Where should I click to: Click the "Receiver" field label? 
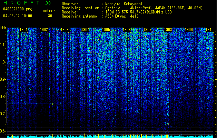coord(70,12)
